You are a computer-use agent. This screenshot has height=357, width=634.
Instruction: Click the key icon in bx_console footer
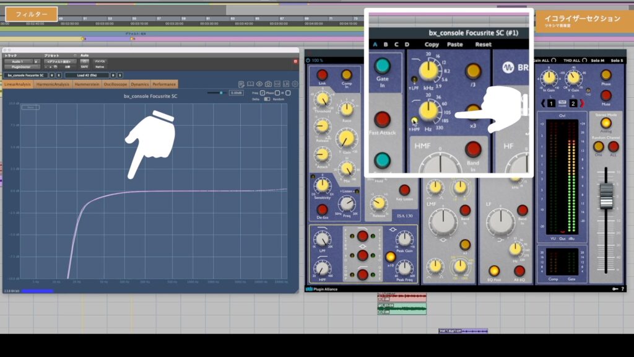(615, 289)
